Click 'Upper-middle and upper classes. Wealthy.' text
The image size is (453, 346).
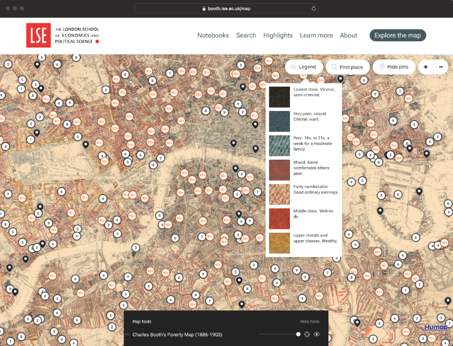[x=315, y=238]
